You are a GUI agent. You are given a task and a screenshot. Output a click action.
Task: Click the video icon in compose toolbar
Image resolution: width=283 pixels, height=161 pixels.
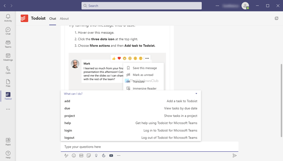pyautogui.click(x=111, y=155)
